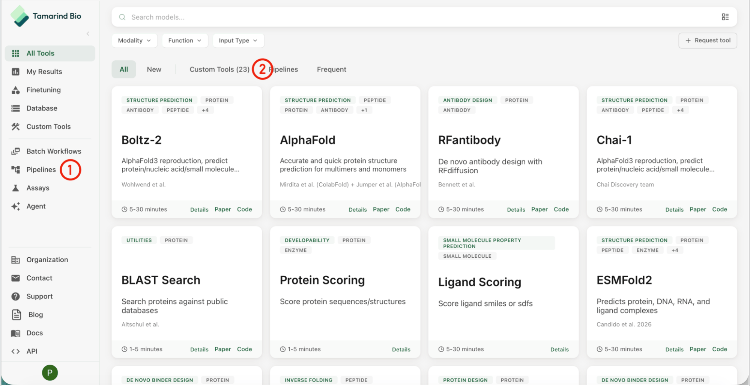Click the Docs book icon

pyautogui.click(x=15, y=333)
